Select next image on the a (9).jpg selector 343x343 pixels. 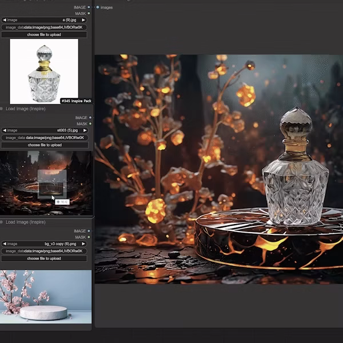click(x=83, y=20)
